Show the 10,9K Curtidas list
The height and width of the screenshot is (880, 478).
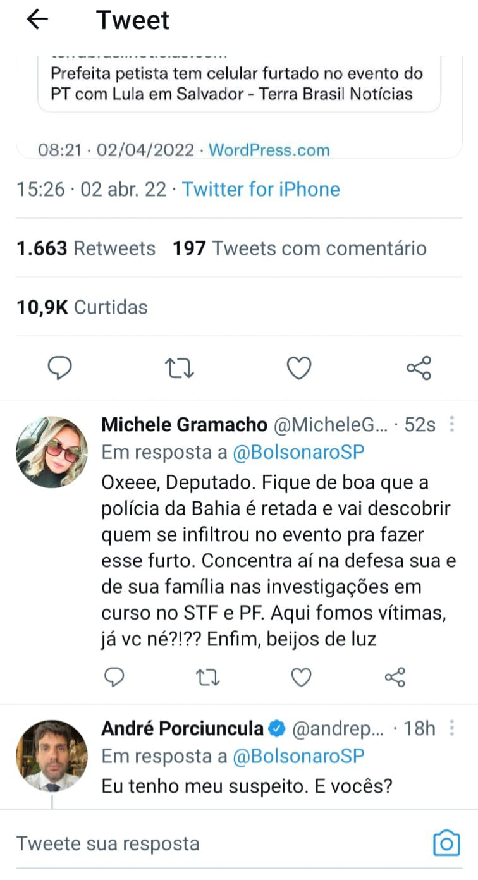(x=82, y=307)
